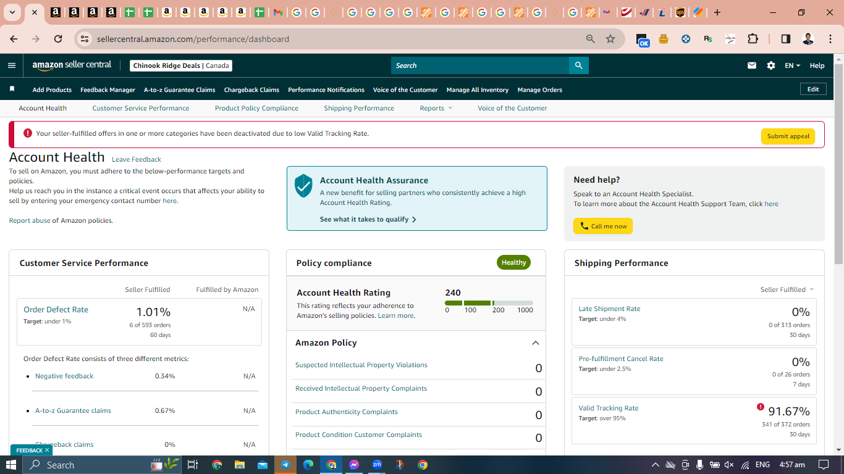844x474 pixels.
Task: Click the zoom magnifier icon in the address bar
Action: coord(591,39)
